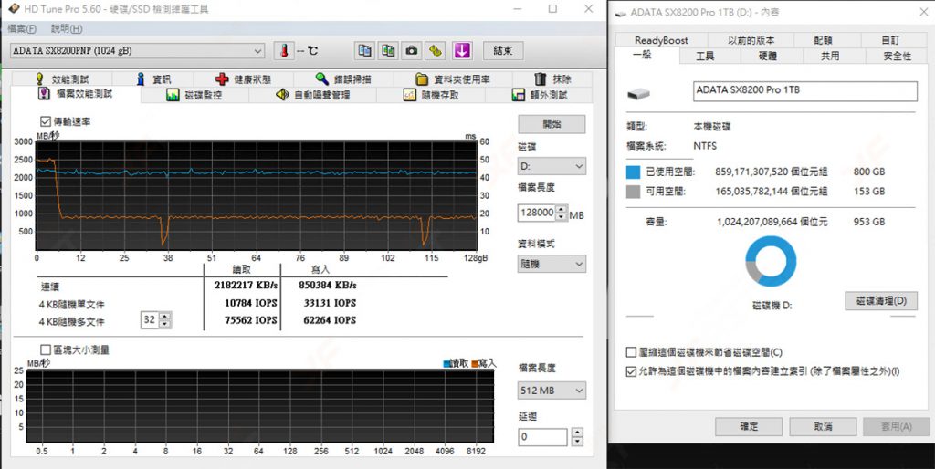The width and height of the screenshot is (935, 469).
Task: Click the thermometer temperature icon
Action: 284,50
